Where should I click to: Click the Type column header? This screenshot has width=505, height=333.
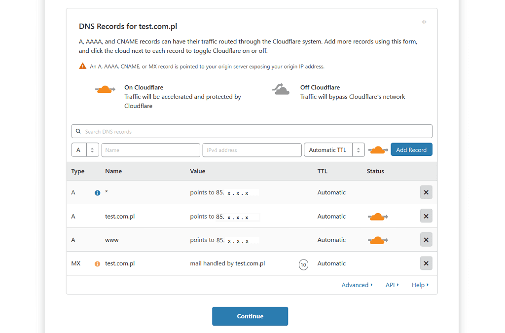click(x=77, y=171)
